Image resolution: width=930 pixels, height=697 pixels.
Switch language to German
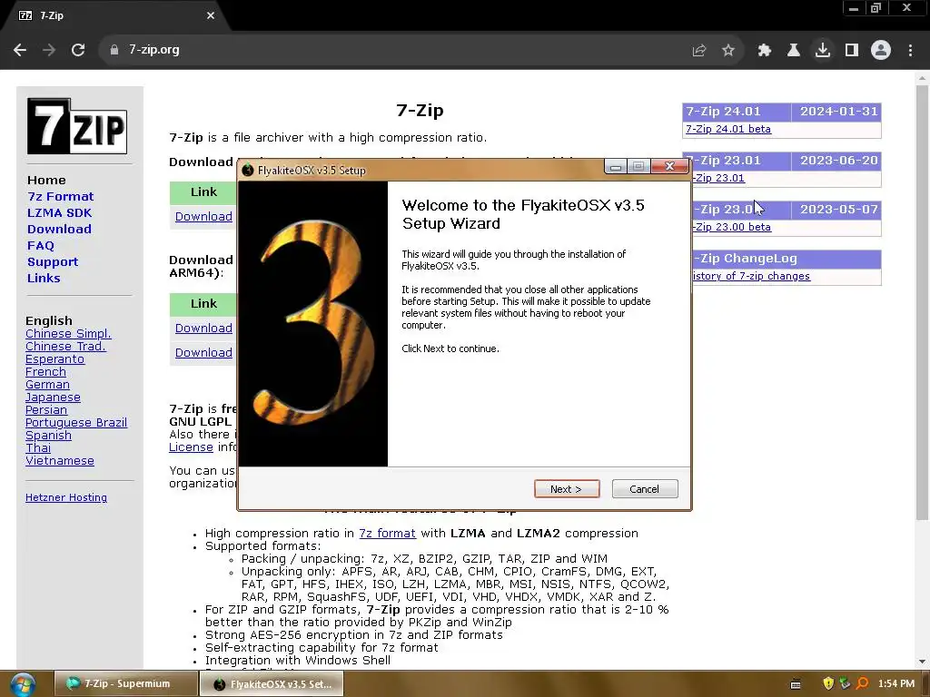tap(47, 385)
